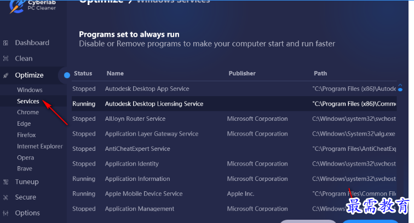Click the services list scrollbar thumb
Image resolution: width=414 pixels, height=223 pixels.
[400, 87]
